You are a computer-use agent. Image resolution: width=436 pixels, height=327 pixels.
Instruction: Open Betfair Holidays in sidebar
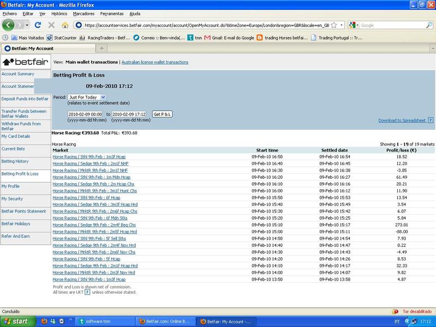click(x=16, y=223)
